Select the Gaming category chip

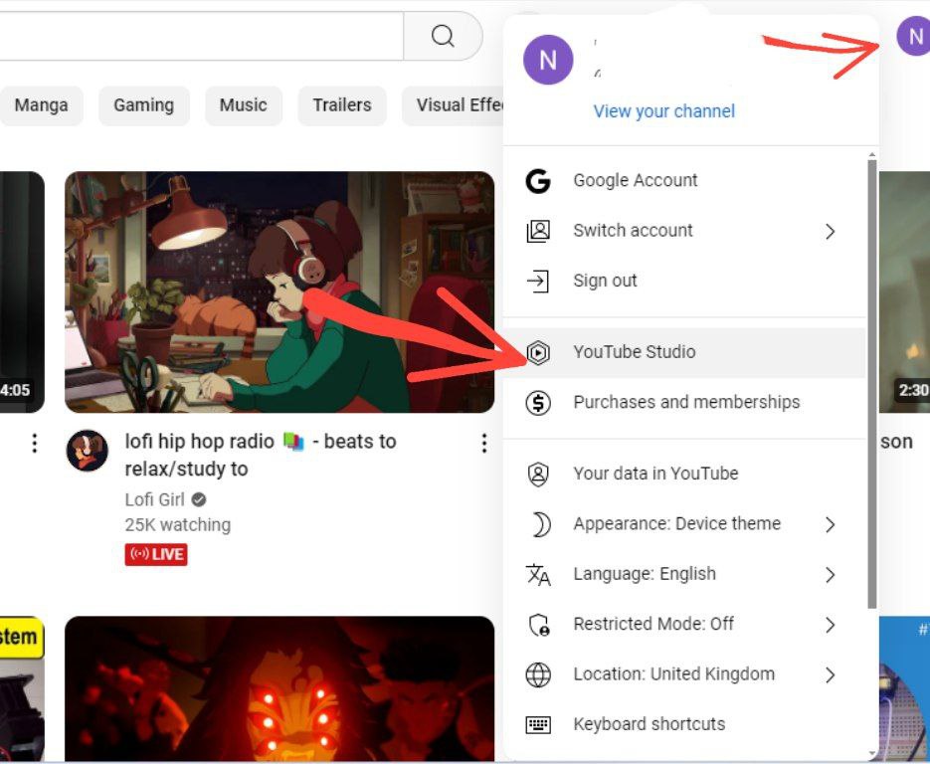coord(143,105)
